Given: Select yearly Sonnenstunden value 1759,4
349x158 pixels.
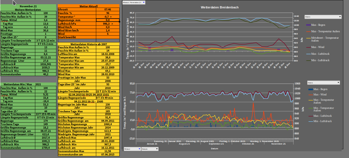Looking at the screenshot, I should tap(46, 148).
